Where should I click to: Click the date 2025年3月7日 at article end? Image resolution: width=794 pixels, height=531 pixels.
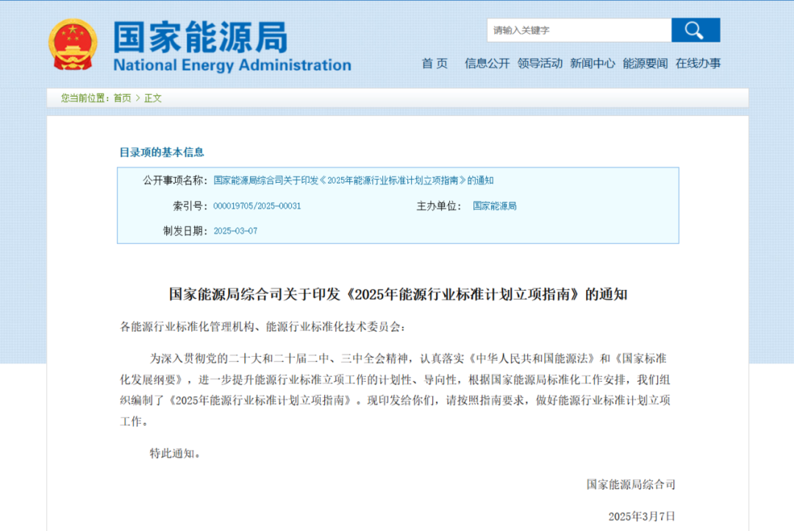tap(642, 516)
